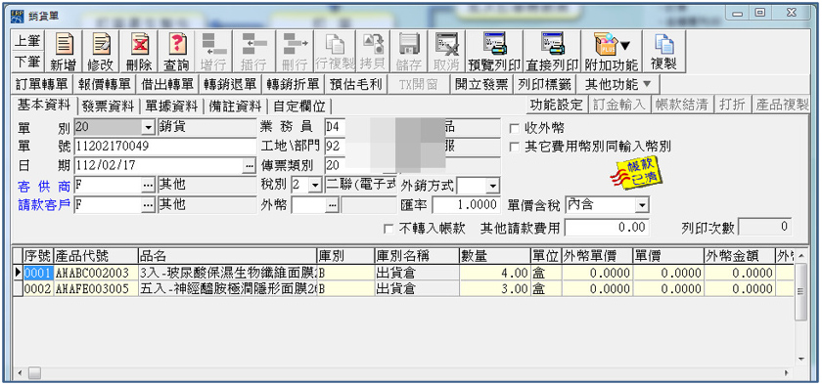Click the 行複製 copy-row icon
822x385 pixels.
tap(335, 51)
